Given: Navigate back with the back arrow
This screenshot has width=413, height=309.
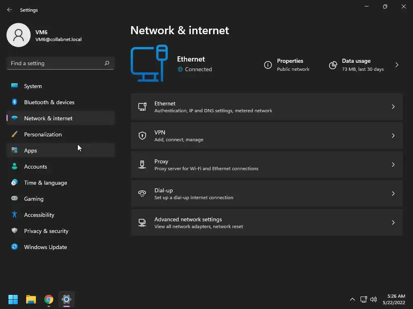Looking at the screenshot, I should (x=10, y=10).
